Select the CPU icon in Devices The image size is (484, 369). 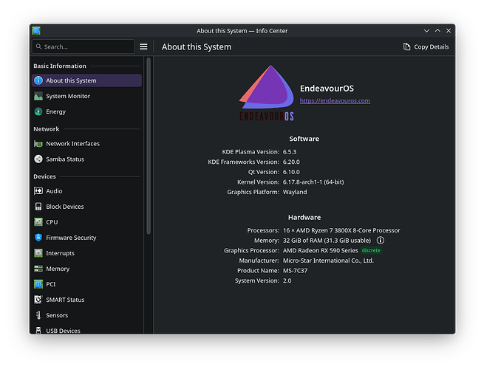(38, 222)
